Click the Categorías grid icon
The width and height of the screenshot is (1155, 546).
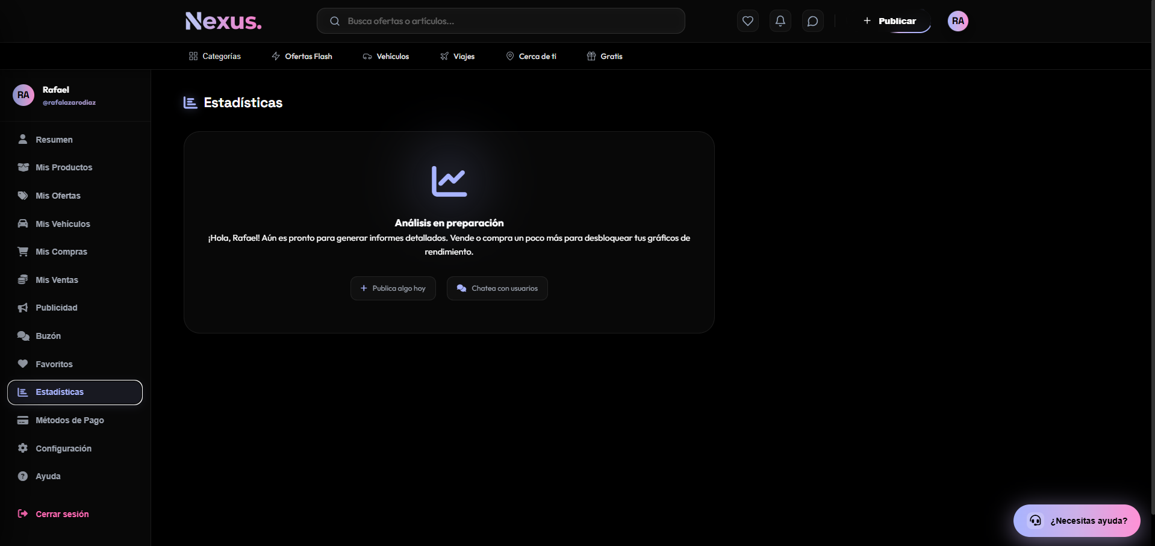click(193, 56)
